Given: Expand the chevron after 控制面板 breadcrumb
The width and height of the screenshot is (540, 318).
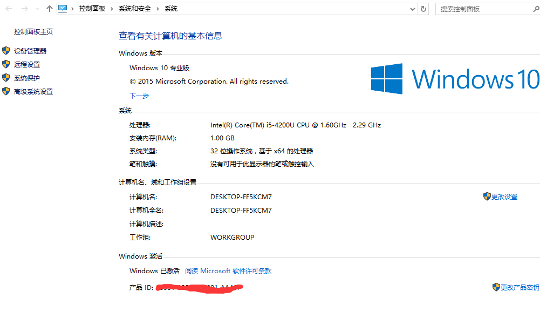Looking at the screenshot, I should pyautogui.click(x=112, y=9).
